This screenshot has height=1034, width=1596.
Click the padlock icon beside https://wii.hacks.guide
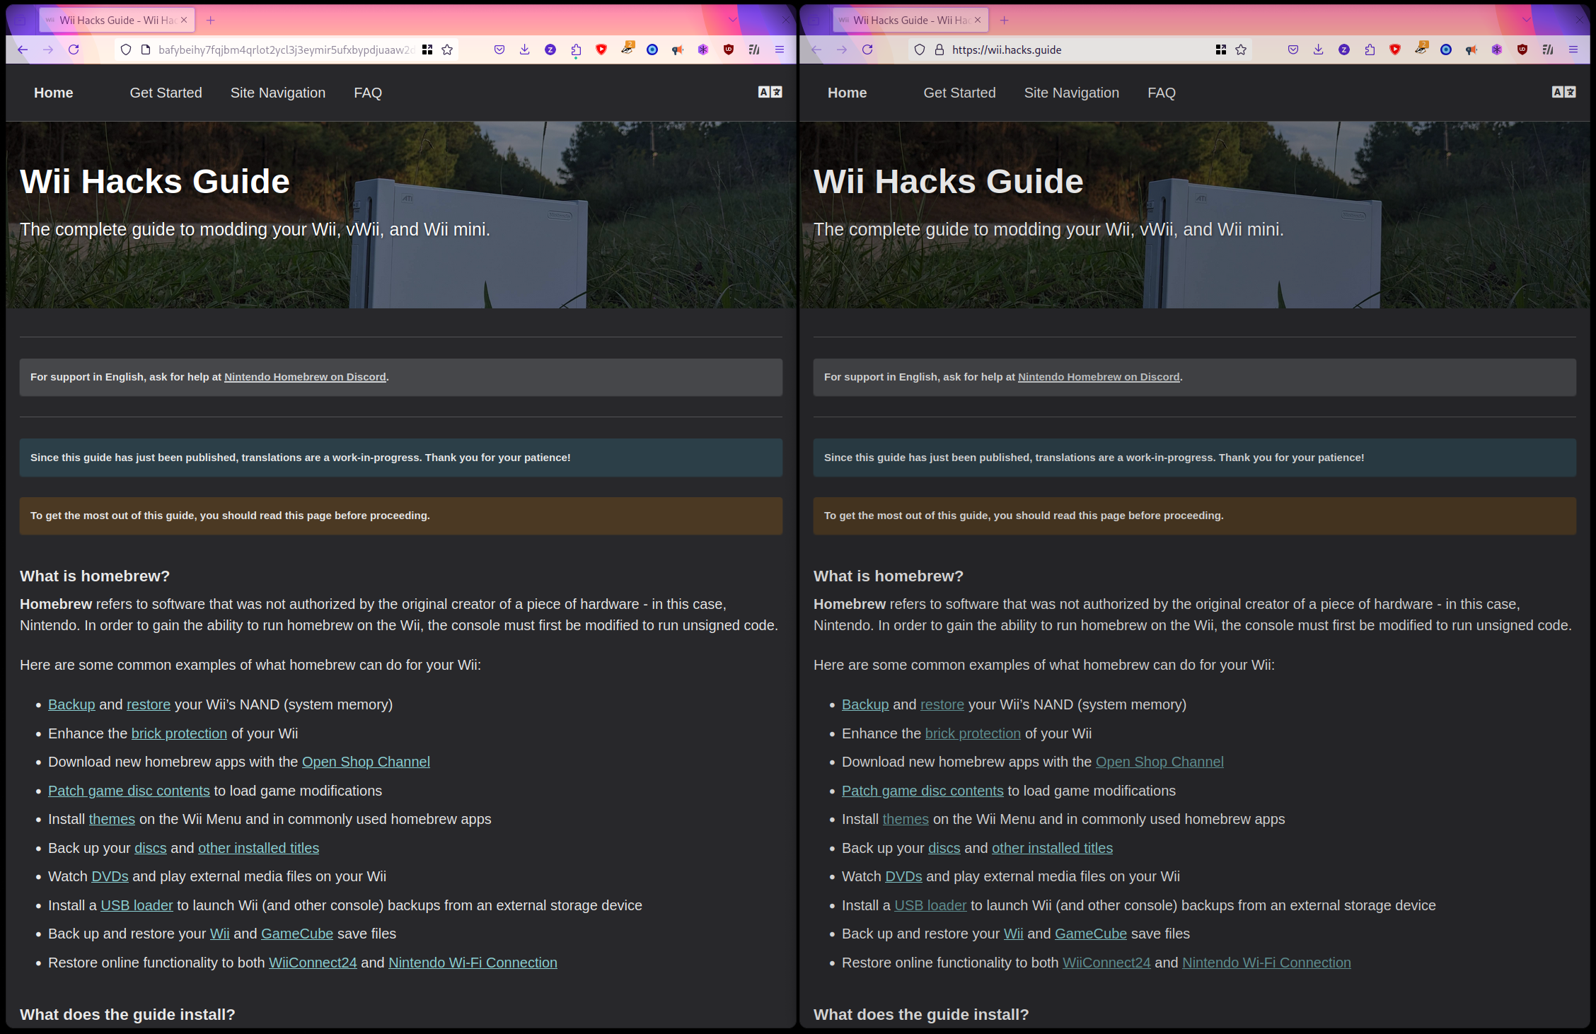pyautogui.click(x=939, y=50)
